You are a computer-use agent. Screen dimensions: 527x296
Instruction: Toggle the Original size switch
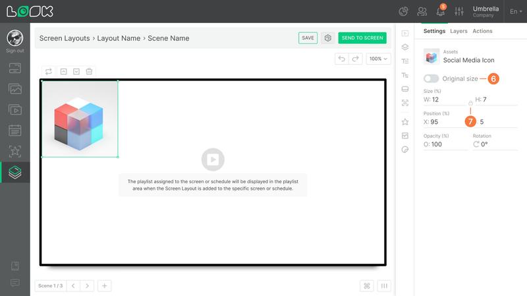tap(431, 78)
